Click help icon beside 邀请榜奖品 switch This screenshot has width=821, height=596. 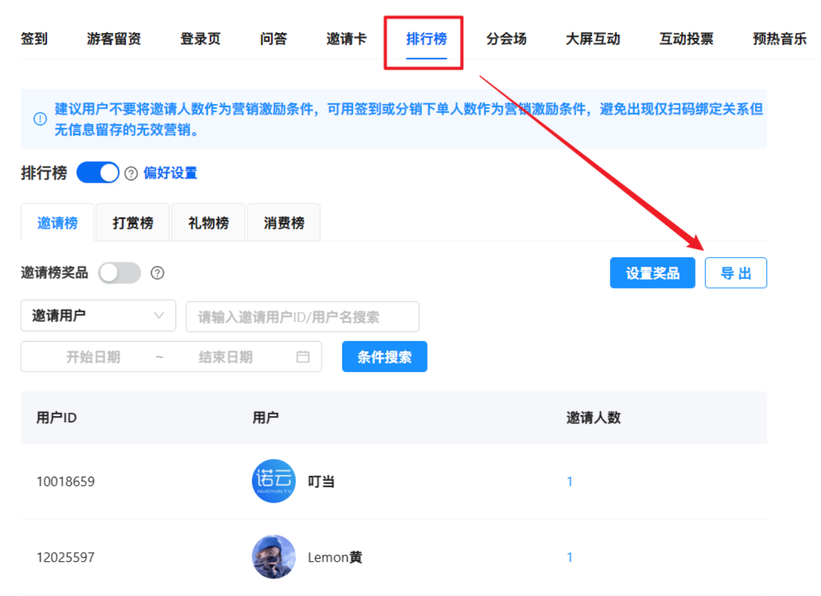[x=157, y=273]
